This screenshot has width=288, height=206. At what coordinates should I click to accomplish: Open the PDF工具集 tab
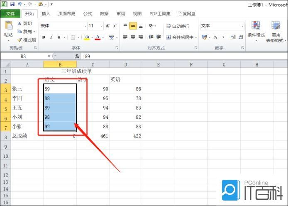[x=160, y=14]
